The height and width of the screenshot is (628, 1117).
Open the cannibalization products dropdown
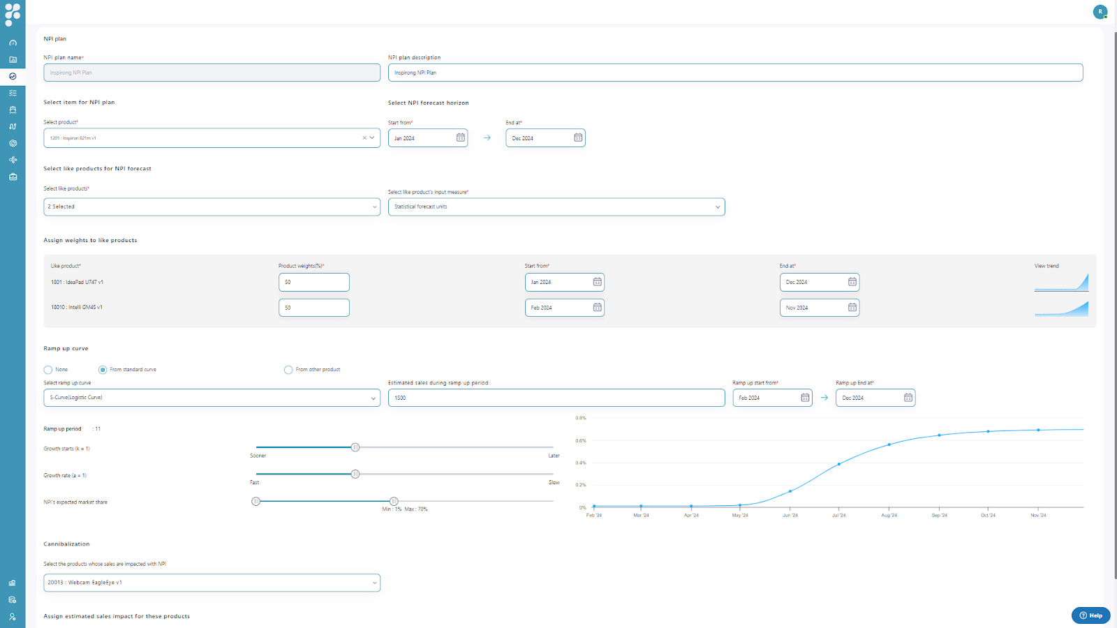212,583
